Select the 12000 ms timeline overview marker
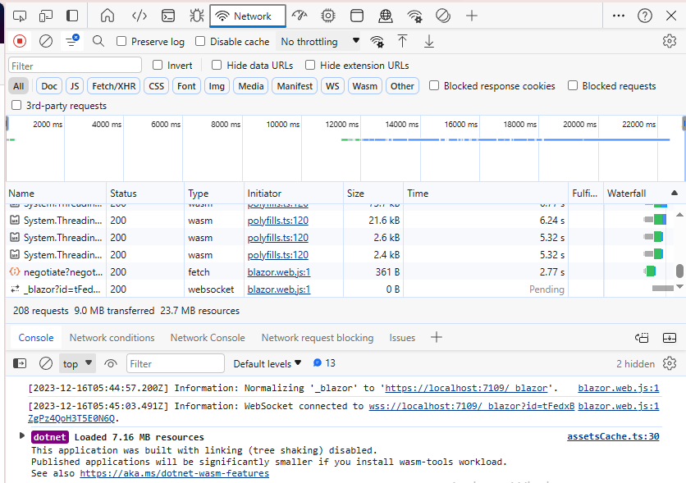This screenshot has height=483, width=686. click(341, 124)
